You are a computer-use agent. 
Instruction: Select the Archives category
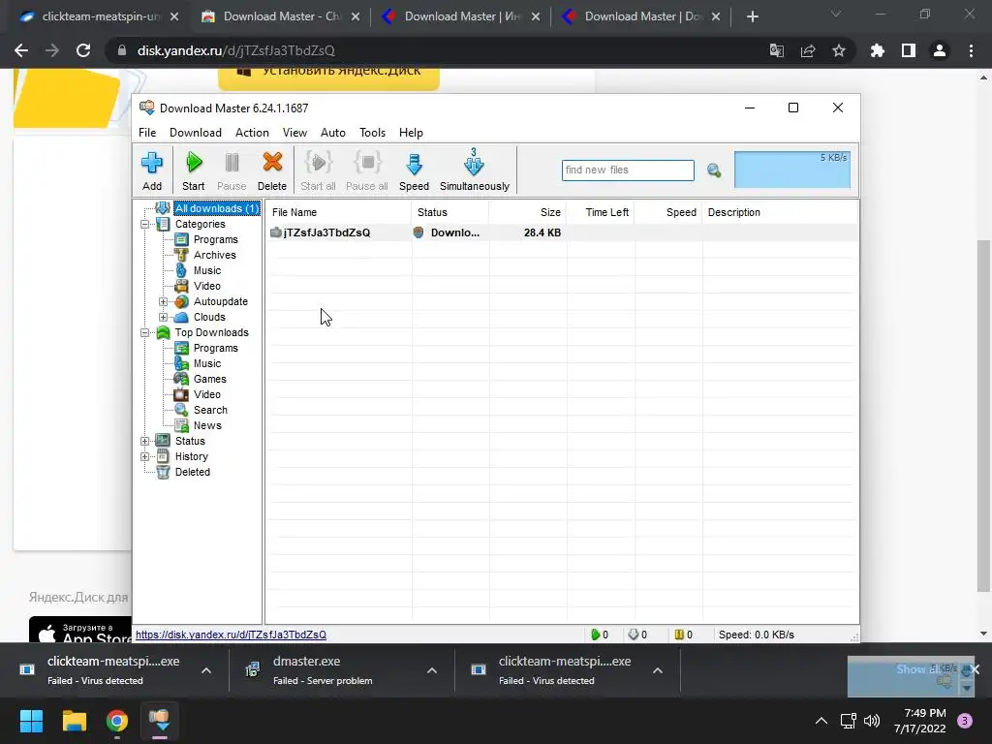214,255
